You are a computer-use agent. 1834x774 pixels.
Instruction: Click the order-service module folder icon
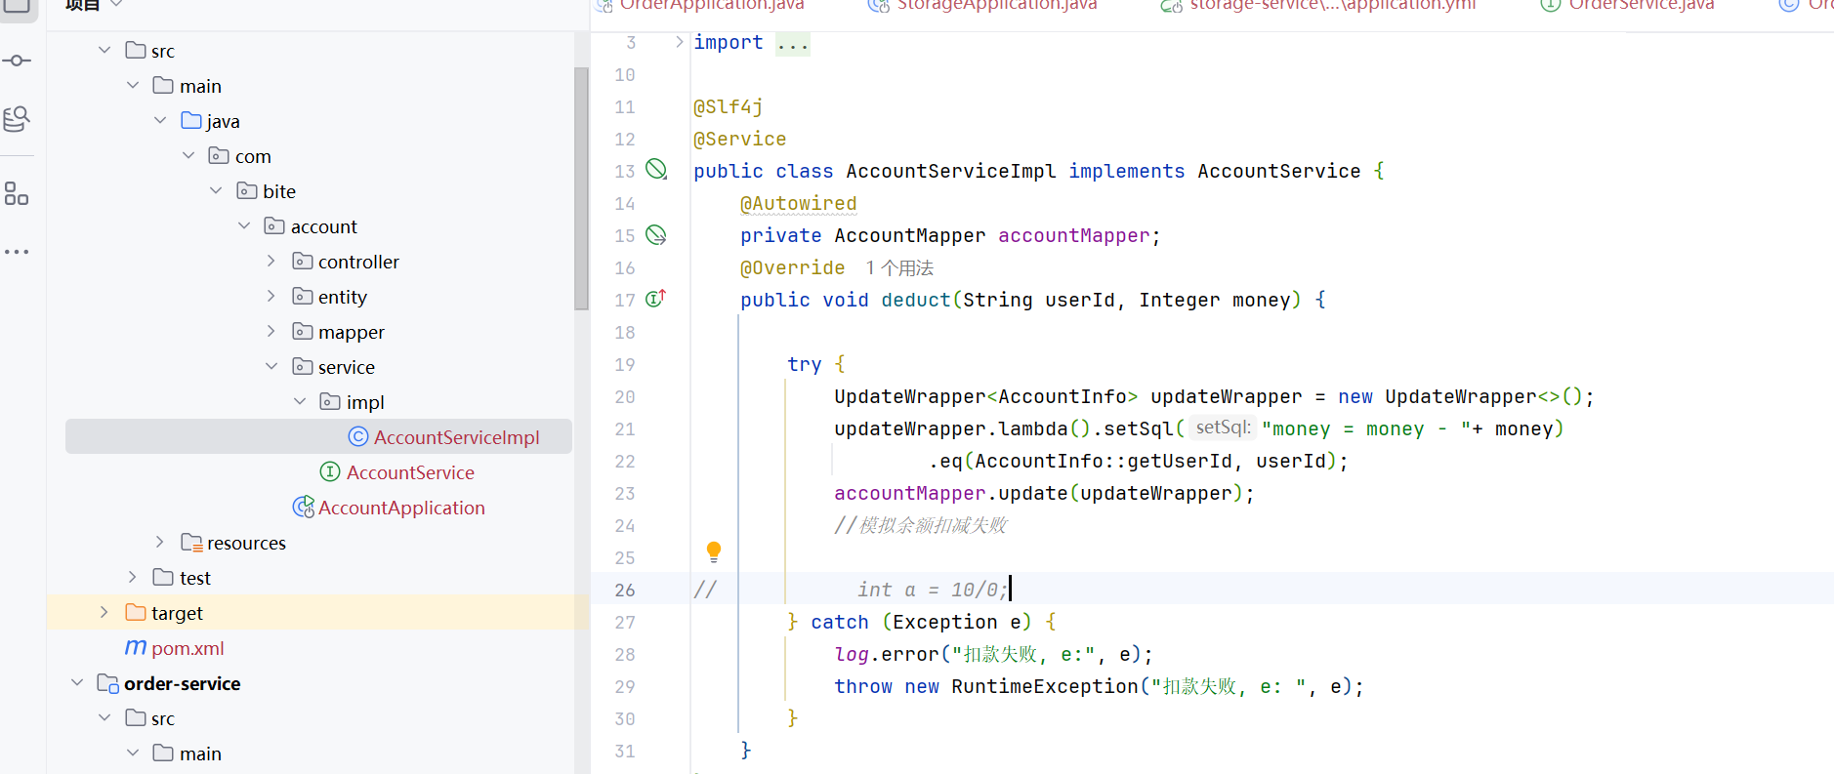pyautogui.click(x=107, y=683)
